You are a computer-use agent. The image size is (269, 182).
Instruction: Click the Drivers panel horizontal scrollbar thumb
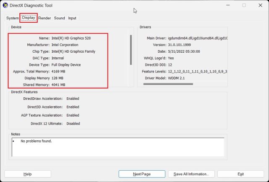[x=168, y=84]
